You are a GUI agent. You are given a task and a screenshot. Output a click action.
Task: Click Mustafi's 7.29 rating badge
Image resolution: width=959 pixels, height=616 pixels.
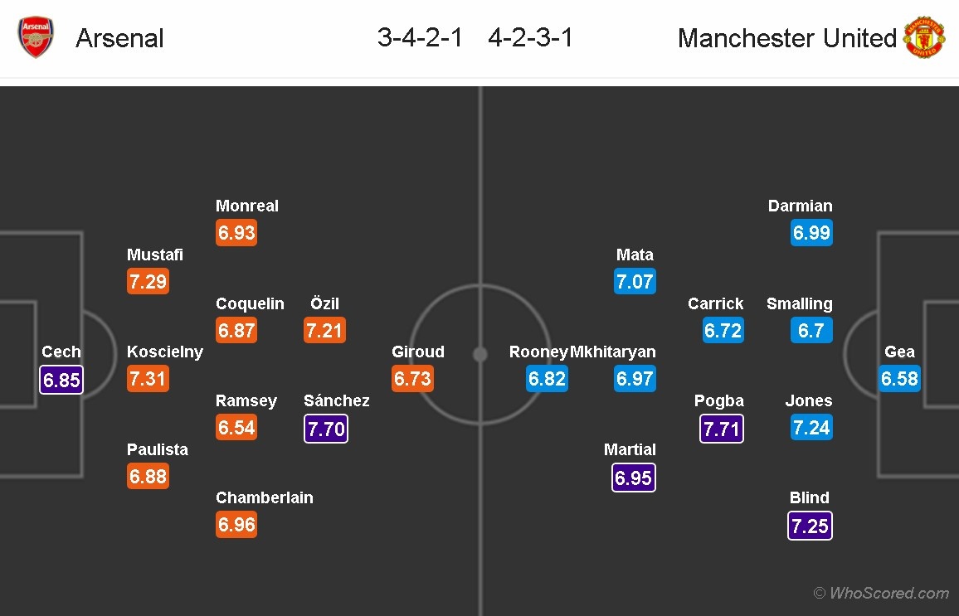[148, 282]
